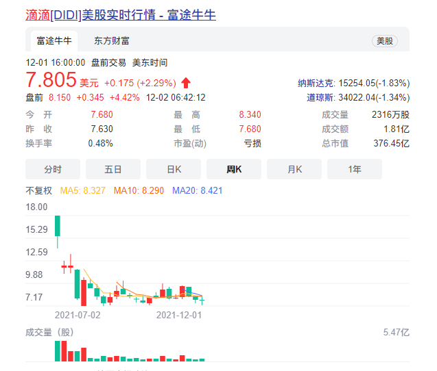Click the current price 7.805
Viewport: 437px width, 371px height.
[x=51, y=80]
